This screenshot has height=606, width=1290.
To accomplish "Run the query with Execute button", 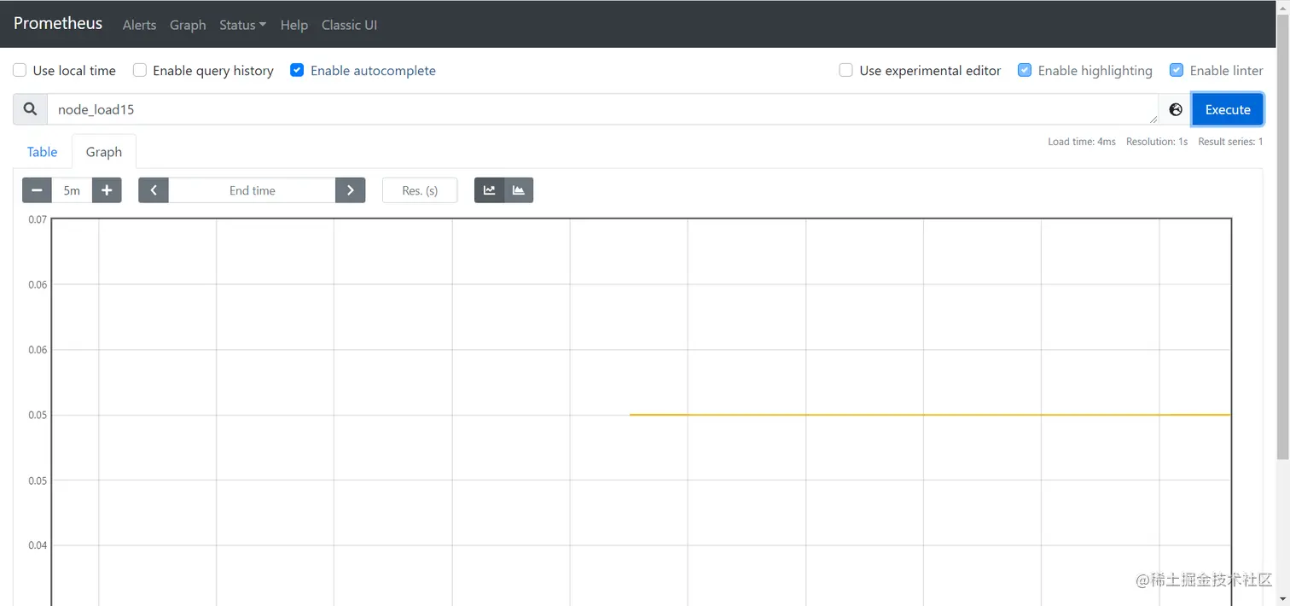I will (x=1228, y=109).
